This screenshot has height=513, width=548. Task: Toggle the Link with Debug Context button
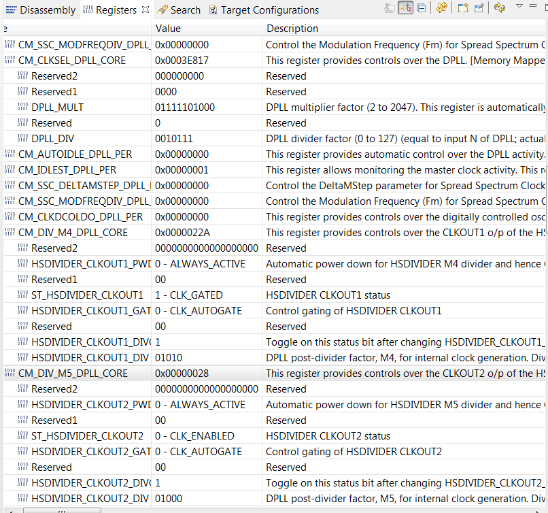tap(405, 8)
